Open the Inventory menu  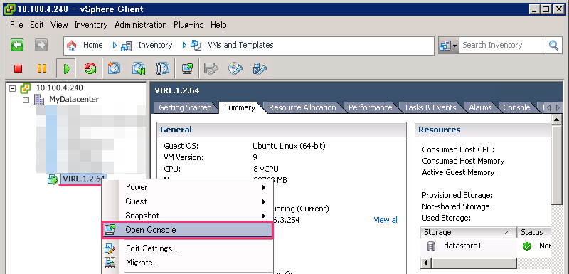(x=91, y=25)
